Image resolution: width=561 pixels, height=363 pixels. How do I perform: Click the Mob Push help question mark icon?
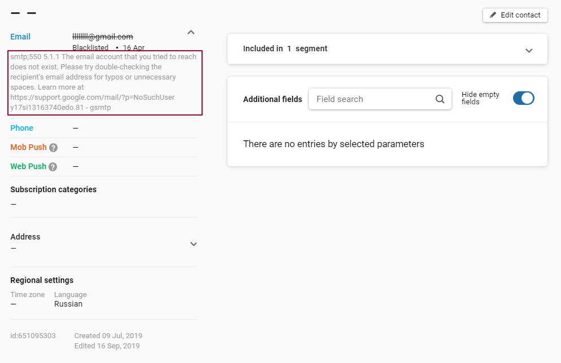click(53, 147)
